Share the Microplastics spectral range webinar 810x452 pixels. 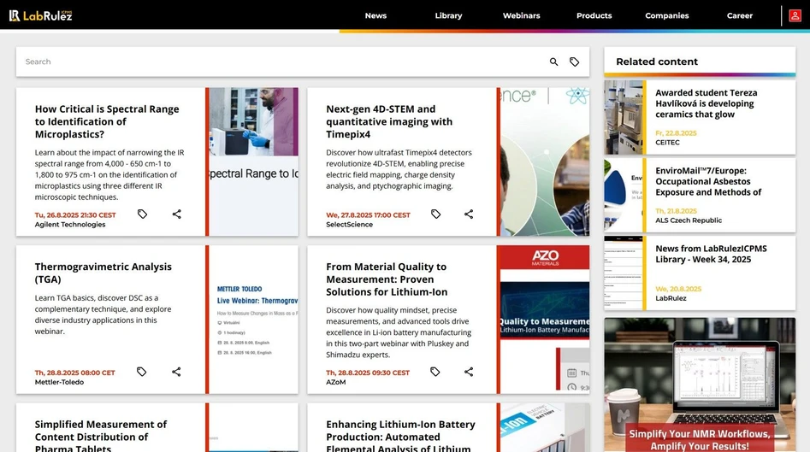pos(177,214)
